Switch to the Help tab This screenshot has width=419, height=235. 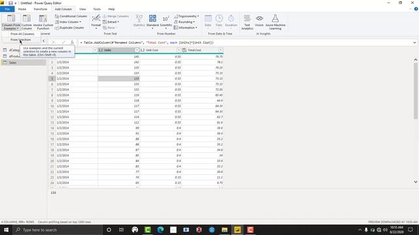click(x=111, y=9)
